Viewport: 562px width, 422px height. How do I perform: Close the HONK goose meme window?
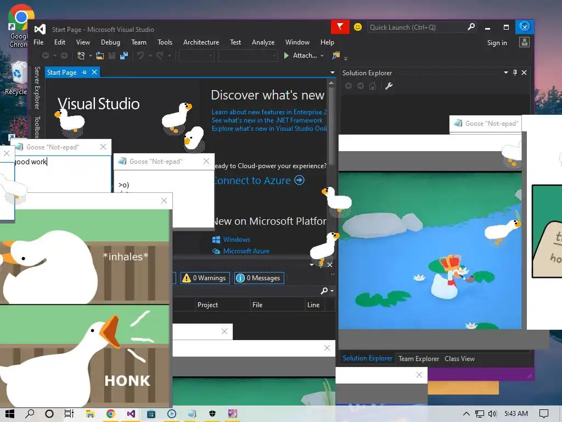point(164,201)
